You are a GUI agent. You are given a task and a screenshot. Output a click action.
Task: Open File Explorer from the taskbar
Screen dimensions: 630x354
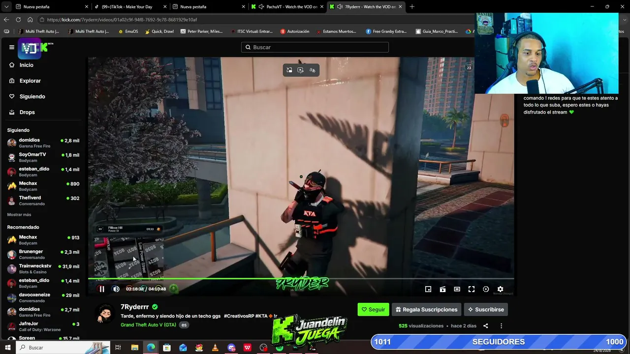pyautogui.click(x=134, y=348)
